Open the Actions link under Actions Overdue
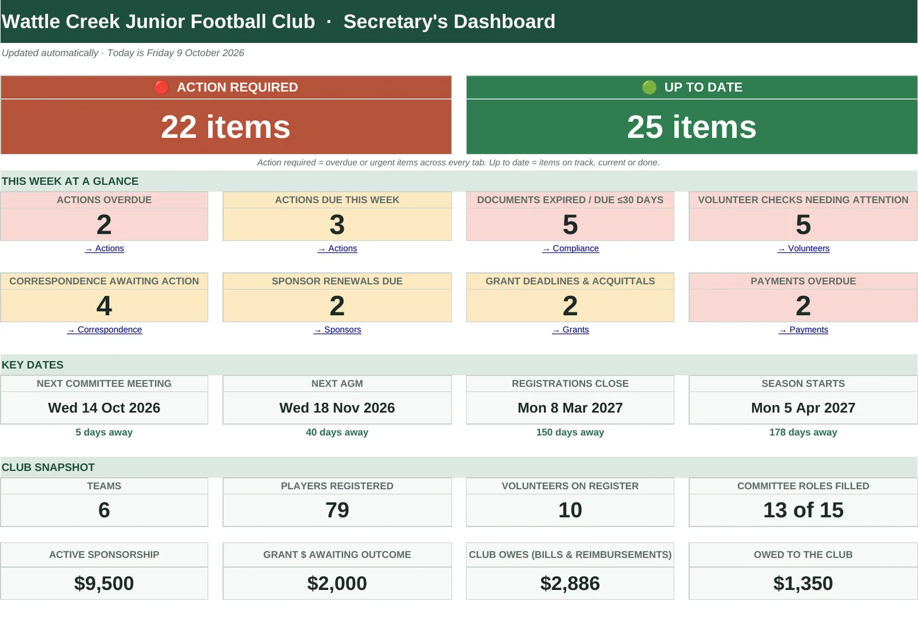This screenshot has width=918, height=618. click(104, 248)
